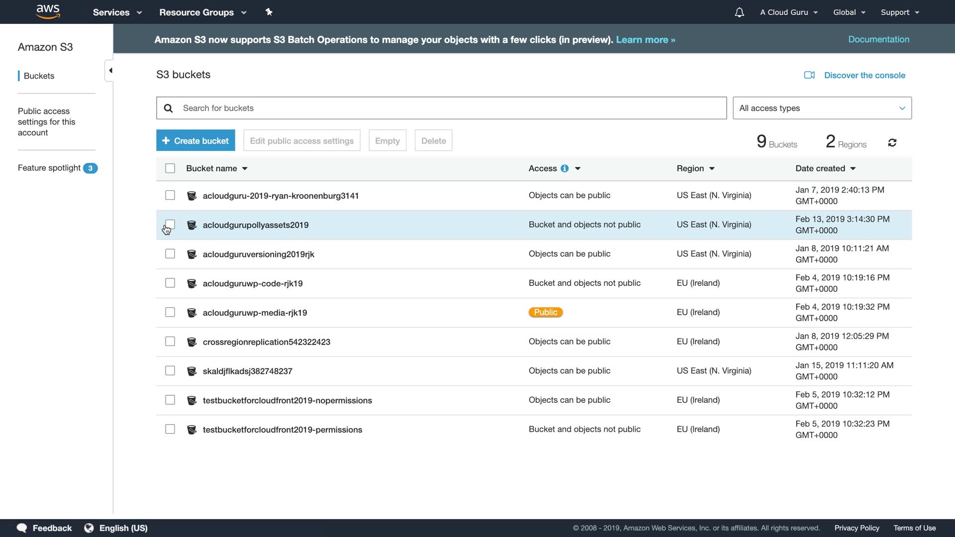The width and height of the screenshot is (955, 537).
Task: Open the All access types dropdown
Action: tap(822, 108)
